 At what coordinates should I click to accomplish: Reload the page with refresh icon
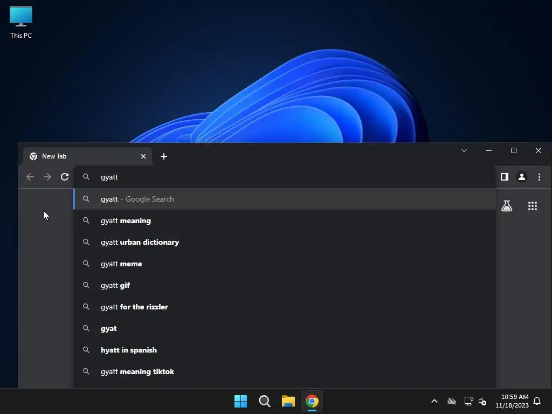65,177
